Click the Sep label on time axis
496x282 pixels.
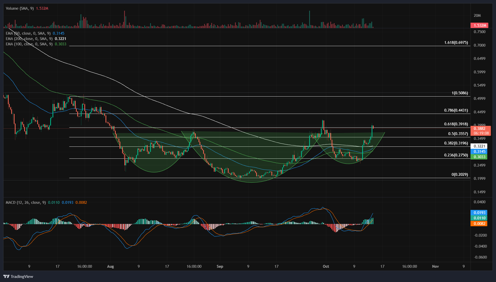(x=220, y=266)
